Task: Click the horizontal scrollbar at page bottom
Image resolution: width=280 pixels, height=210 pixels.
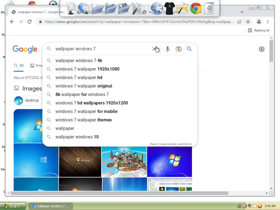Action: (x=119, y=193)
